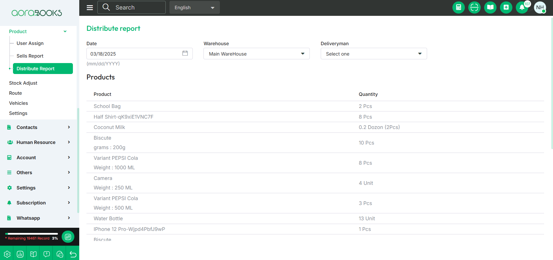Collapse the Product menu chevron
Viewport: 553px width, 260px height.
click(x=65, y=31)
